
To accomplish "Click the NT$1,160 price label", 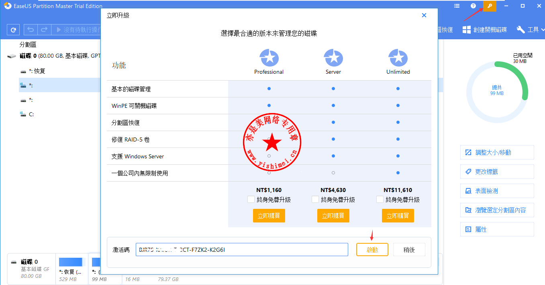I will (269, 190).
